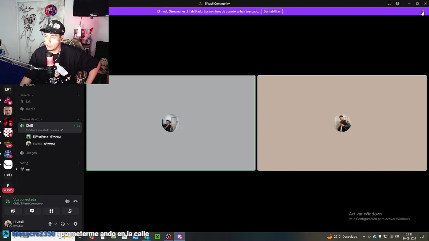The image size is (429, 241).
Task: Open the EsdJ server
Action: (8, 175)
